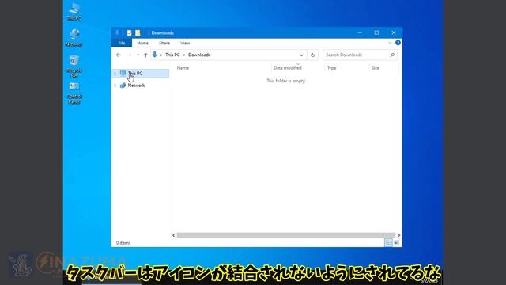This screenshot has width=506, height=285.
Task: Open the View ribbon tab
Action: click(185, 43)
